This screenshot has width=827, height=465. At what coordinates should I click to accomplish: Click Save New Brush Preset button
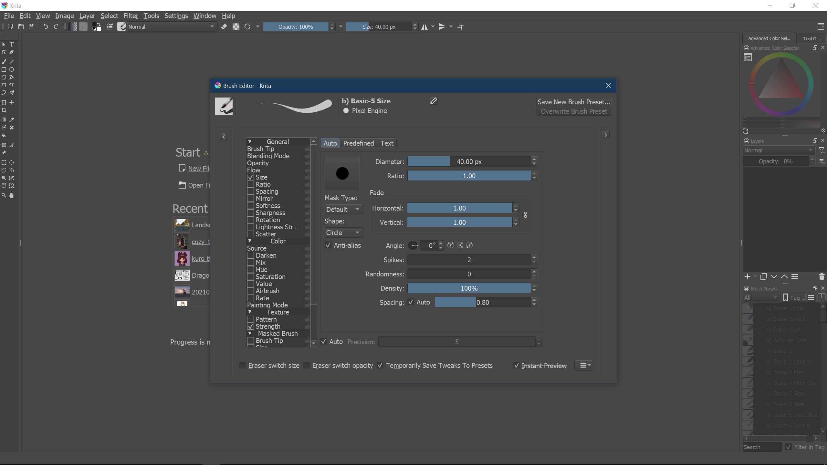tap(574, 102)
